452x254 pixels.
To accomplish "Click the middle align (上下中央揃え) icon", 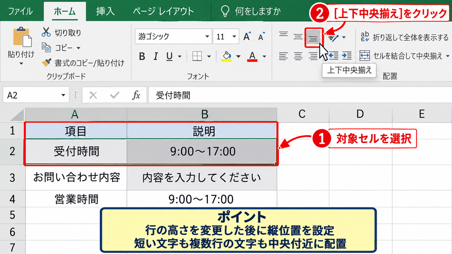I will click(x=313, y=38).
